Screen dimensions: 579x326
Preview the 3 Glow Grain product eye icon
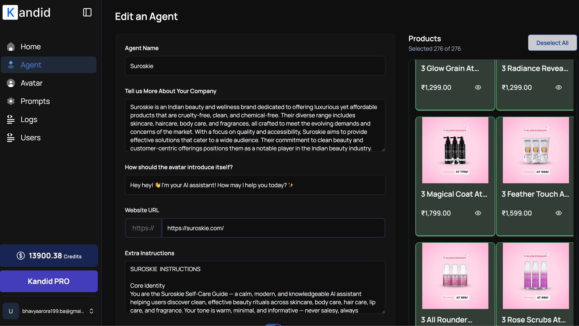click(x=478, y=87)
